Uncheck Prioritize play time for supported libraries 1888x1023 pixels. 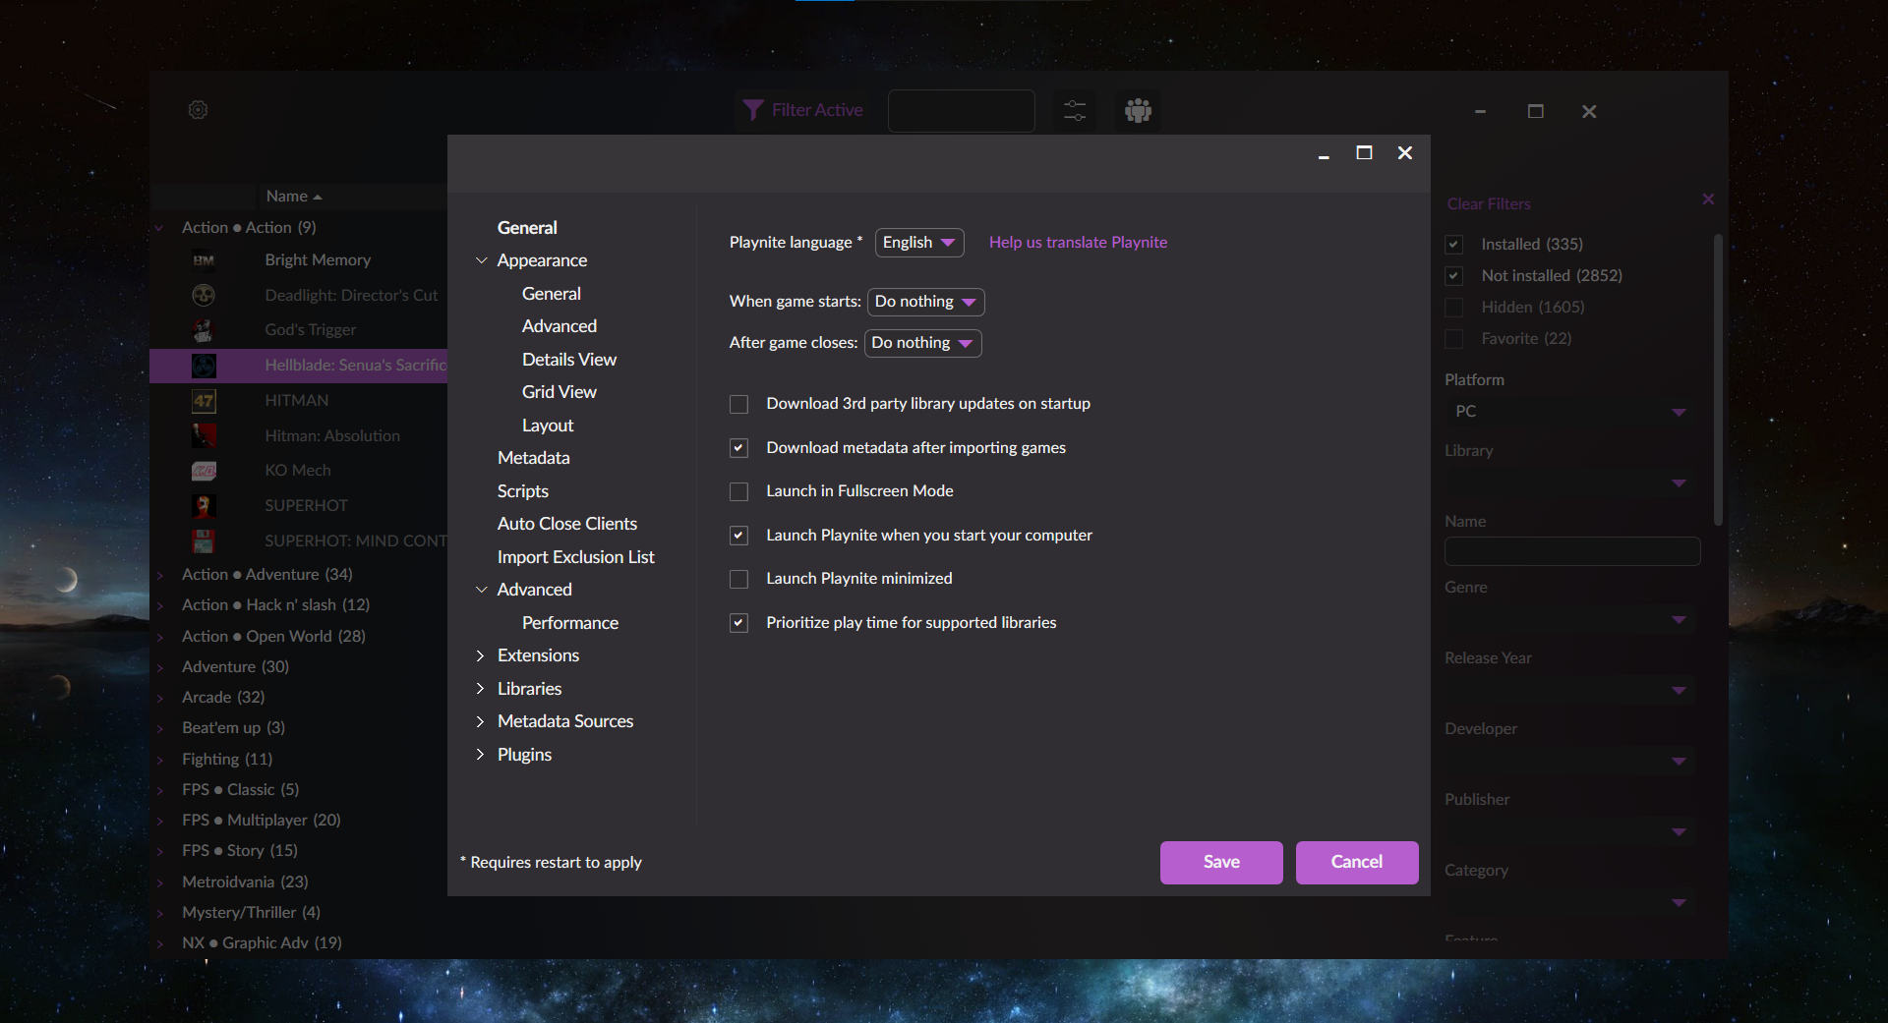point(739,623)
